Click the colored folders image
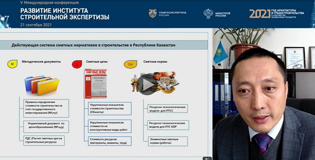The width and height of the screenshot is (315, 160). [x=42, y=86]
